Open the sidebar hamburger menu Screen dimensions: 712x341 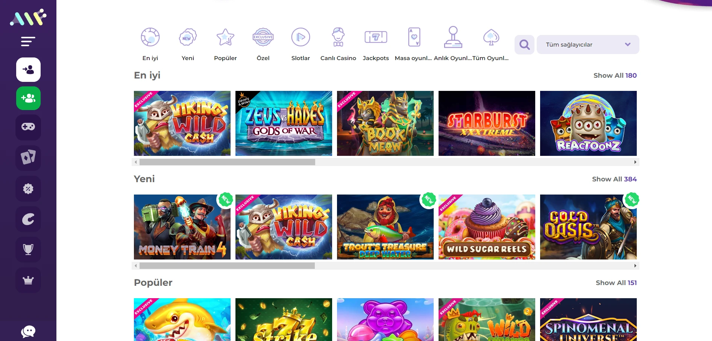[28, 41]
